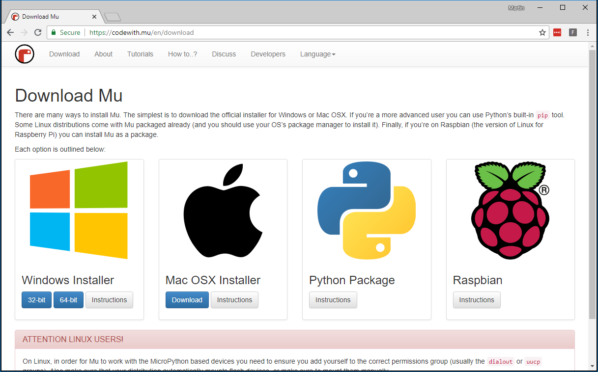Select the Apple logo for Mac OSX
Viewport: 598px width, 372px height.
click(x=223, y=210)
